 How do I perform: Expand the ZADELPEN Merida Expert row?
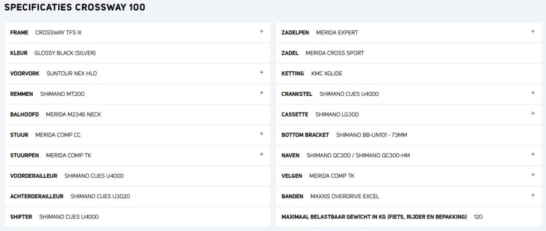point(533,32)
